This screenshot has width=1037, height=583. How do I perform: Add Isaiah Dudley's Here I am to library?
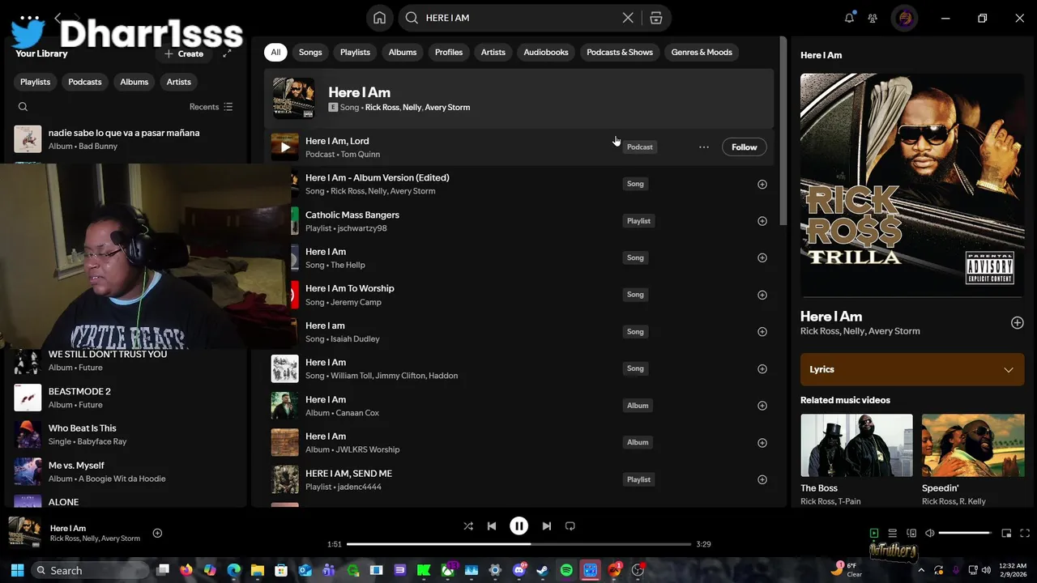click(x=762, y=332)
